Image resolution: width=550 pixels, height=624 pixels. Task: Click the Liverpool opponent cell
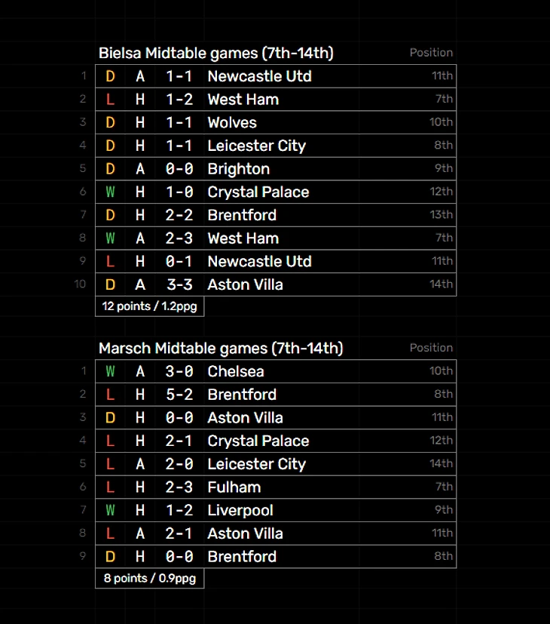click(x=240, y=511)
